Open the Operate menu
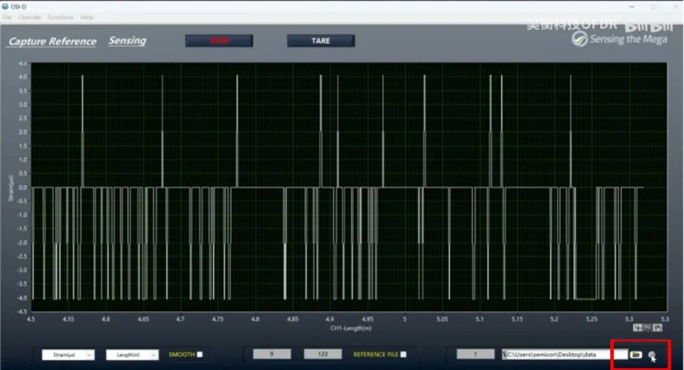This screenshot has width=684, height=370. coord(29,17)
